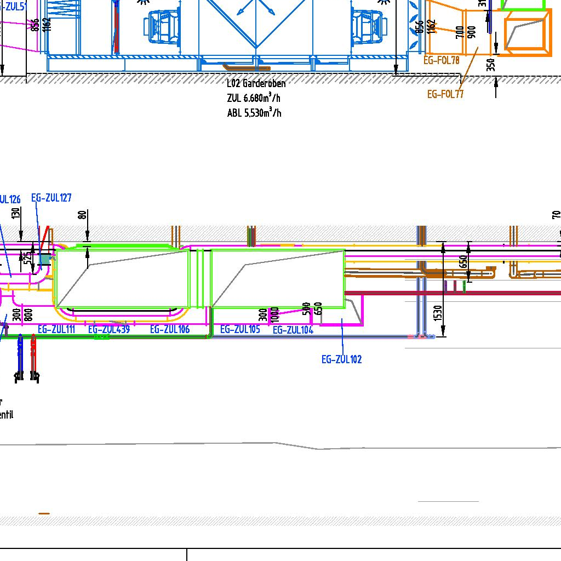This screenshot has height=561, width=561.
Task: Click the L02 Garderoben title text
Action: pyautogui.click(x=256, y=83)
